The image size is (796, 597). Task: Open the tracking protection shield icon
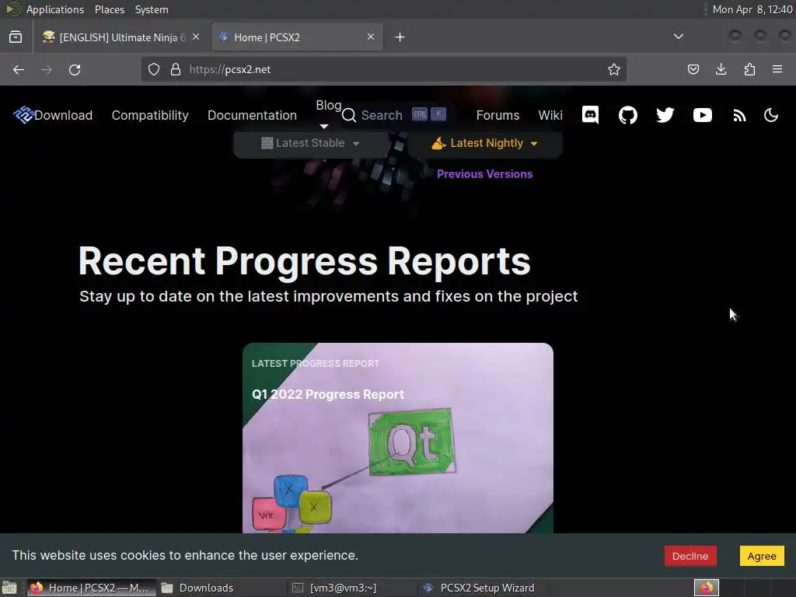tap(154, 69)
